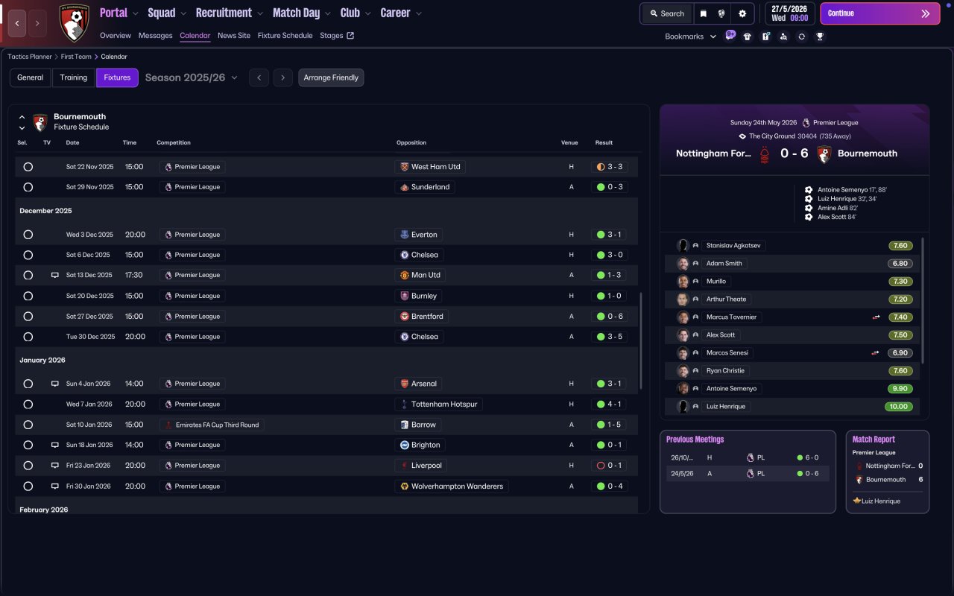Image resolution: width=954 pixels, height=596 pixels.
Task: Select the West Ham Utd fixture radio
Action: coord(28,167)
